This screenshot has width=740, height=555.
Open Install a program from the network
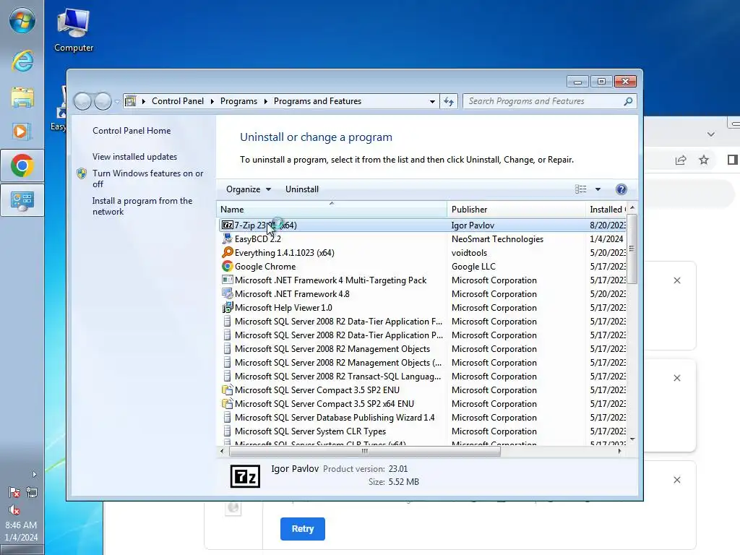click(x=142, y=206)
